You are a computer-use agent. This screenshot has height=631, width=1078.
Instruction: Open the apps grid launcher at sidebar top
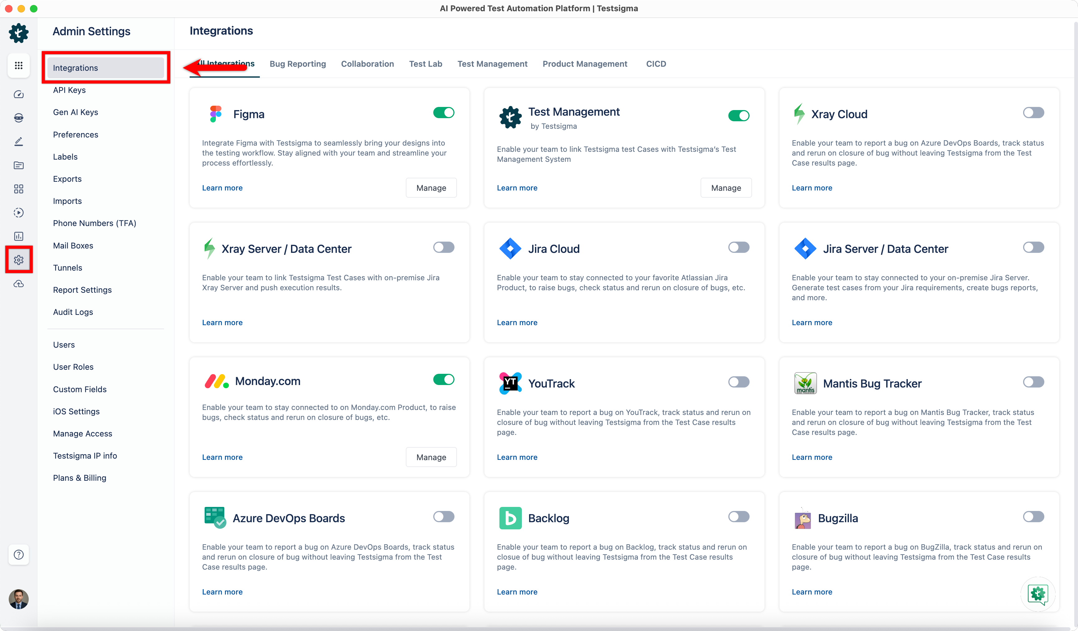[18, 65]
